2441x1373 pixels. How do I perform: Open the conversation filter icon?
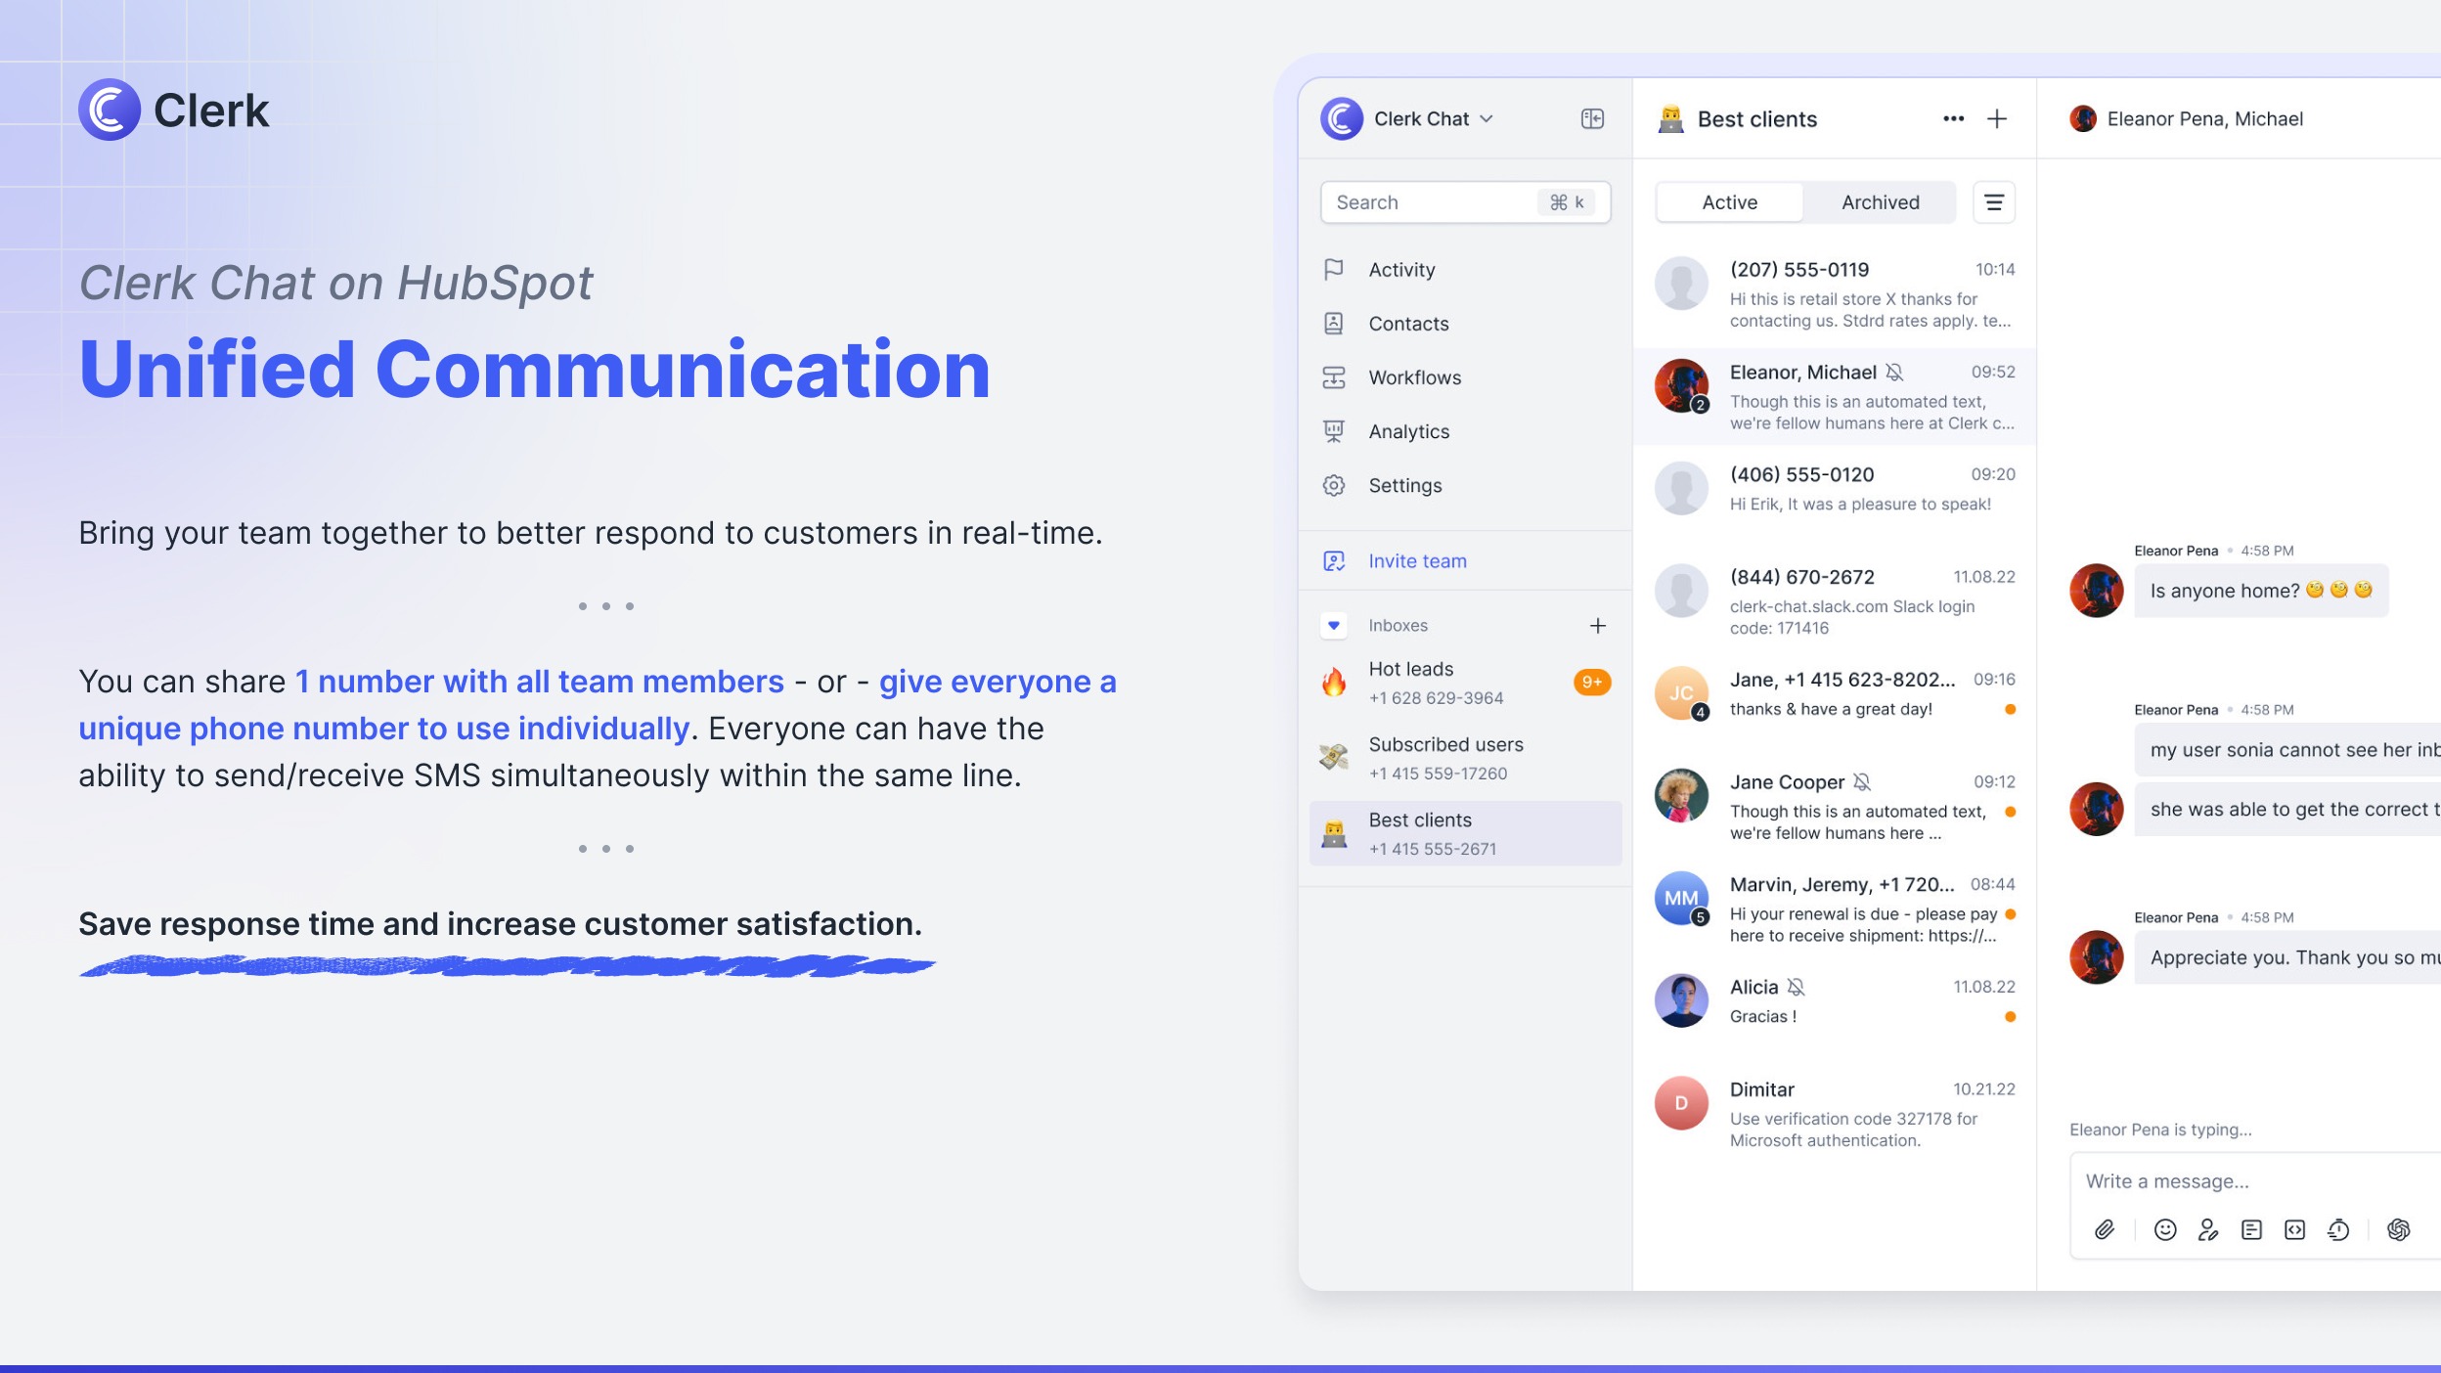(1994, 202)
